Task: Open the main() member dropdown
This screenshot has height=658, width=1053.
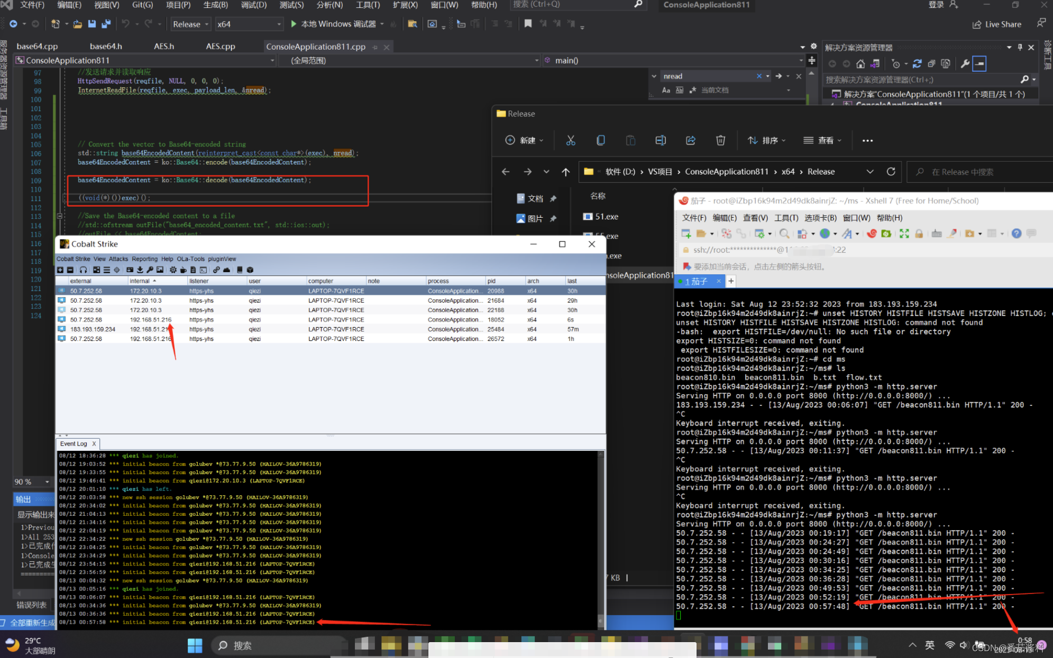Action: coord(674,61)
